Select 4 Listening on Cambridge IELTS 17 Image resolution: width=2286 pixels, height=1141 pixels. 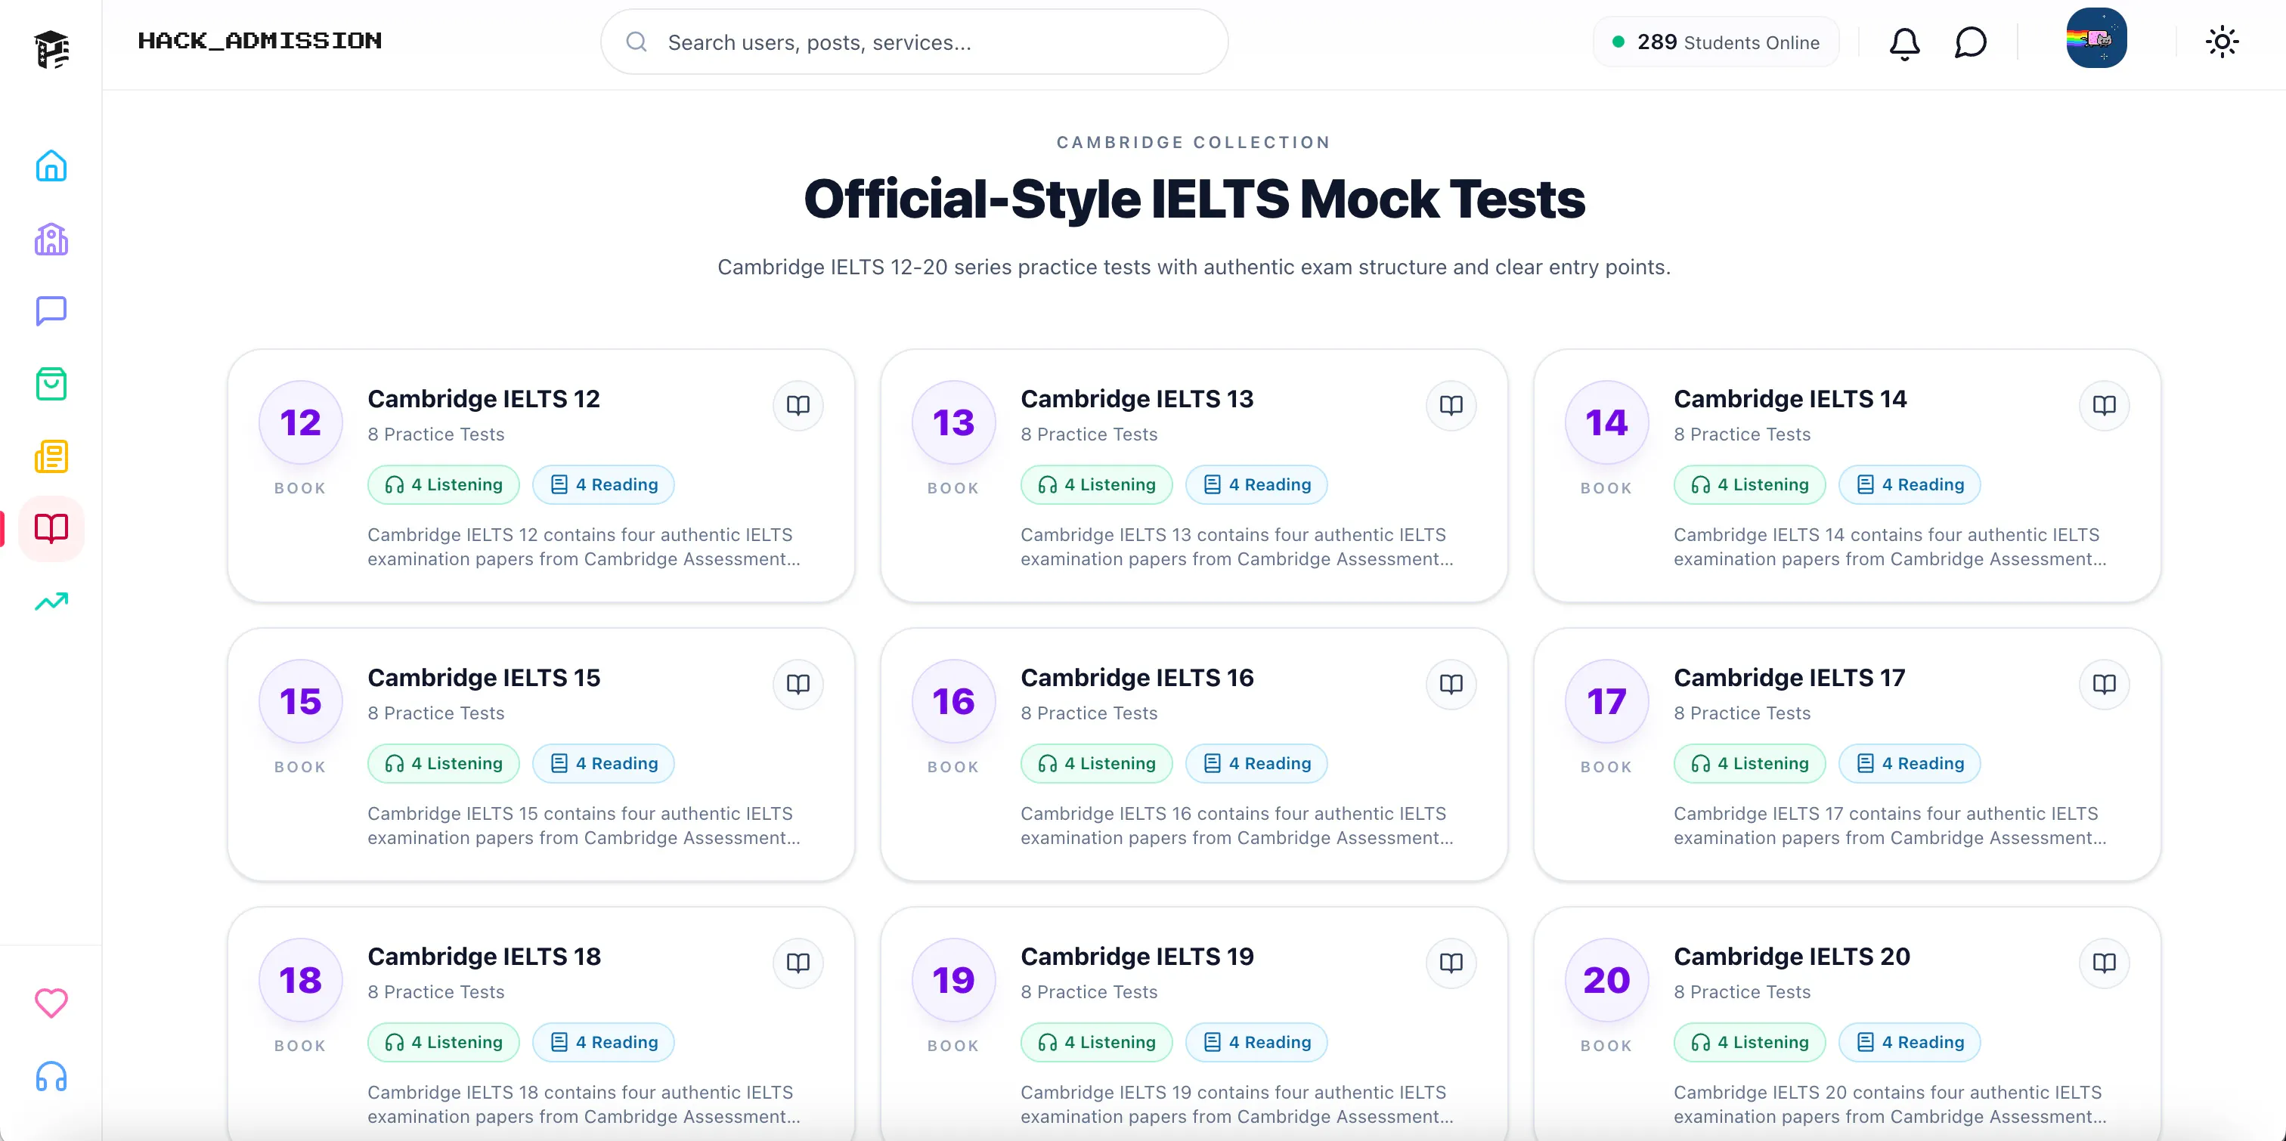[x=1750, y=763]
